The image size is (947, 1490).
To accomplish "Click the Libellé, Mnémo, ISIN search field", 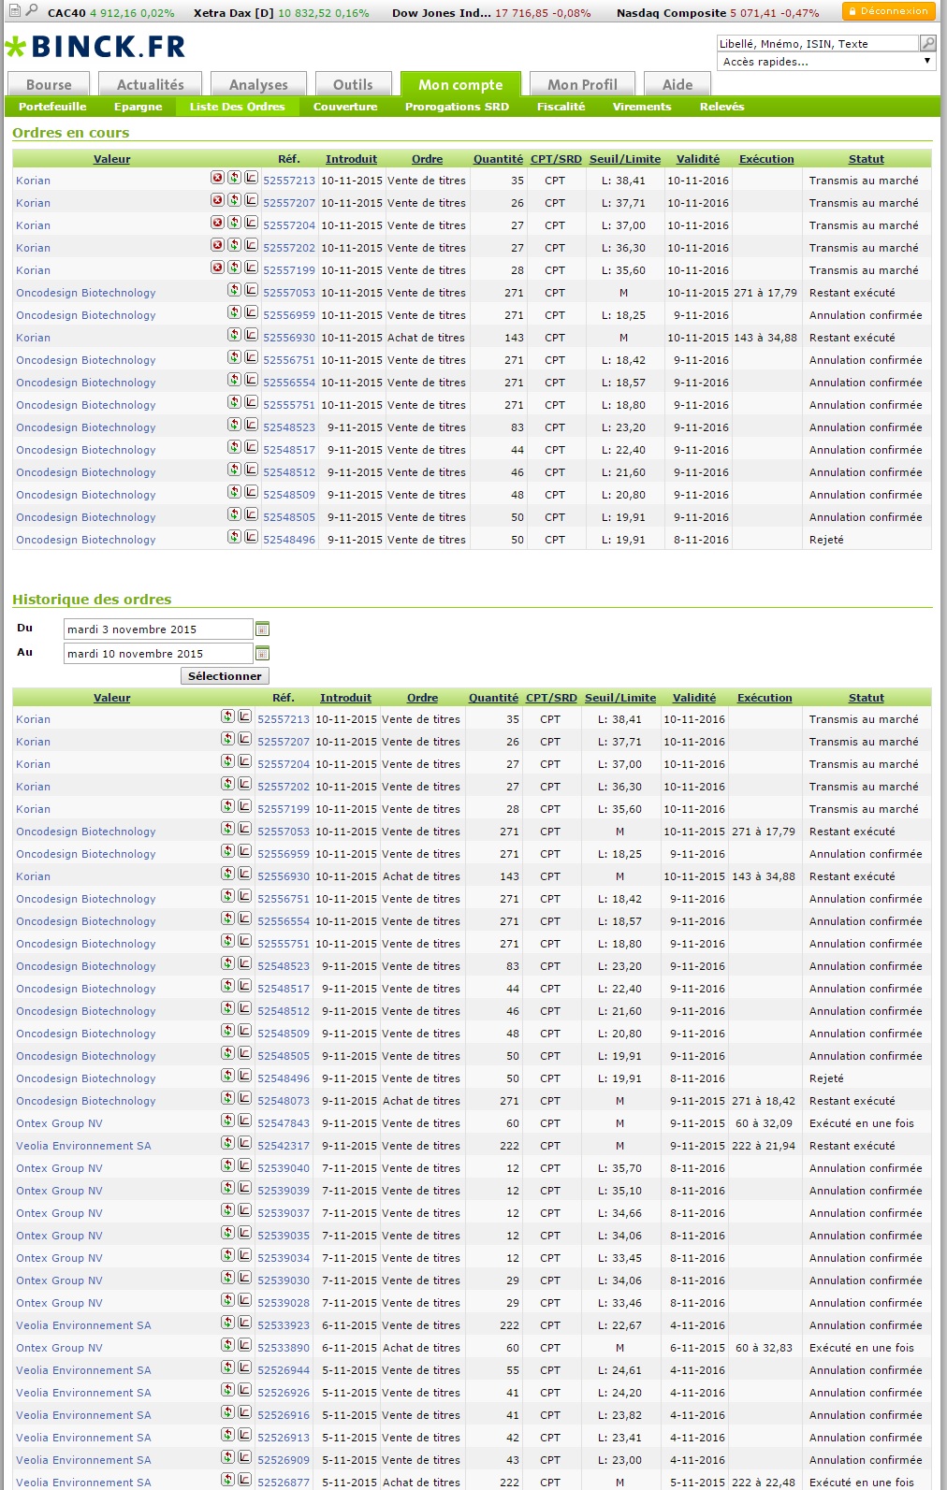I will pos(818,43).
